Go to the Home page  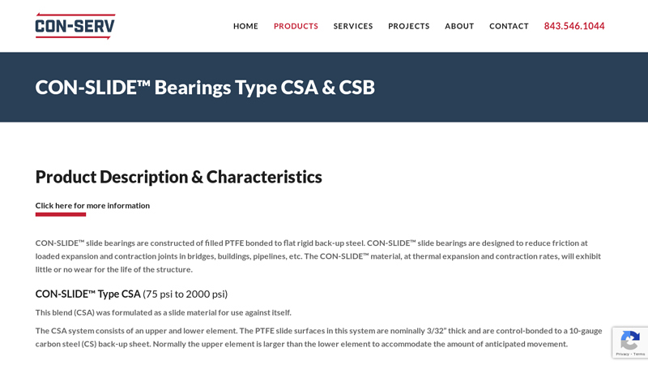tap(245, 26)
